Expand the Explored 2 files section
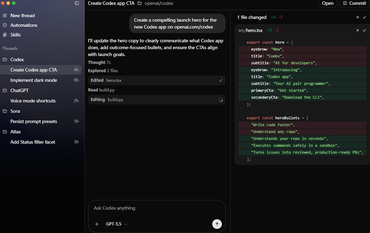The image size is (370, 233). coord(103,71)
